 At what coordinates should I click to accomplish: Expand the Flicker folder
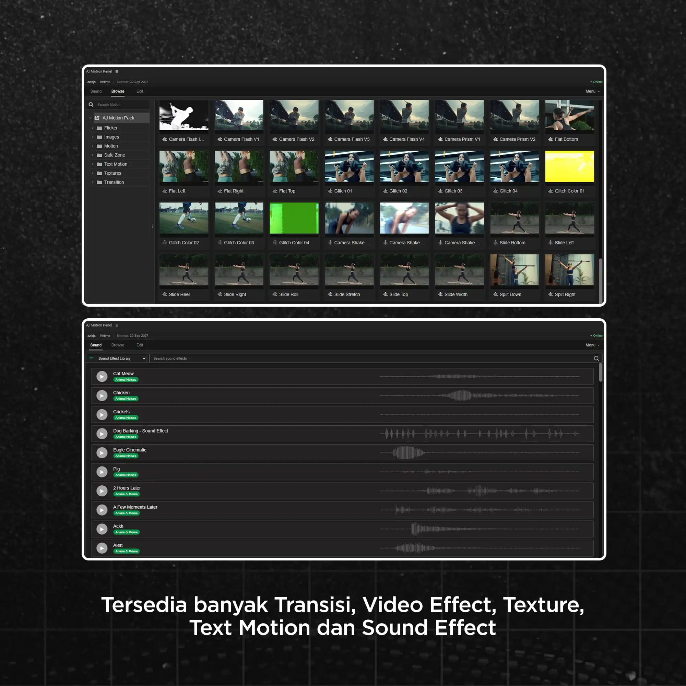point(93,128)
